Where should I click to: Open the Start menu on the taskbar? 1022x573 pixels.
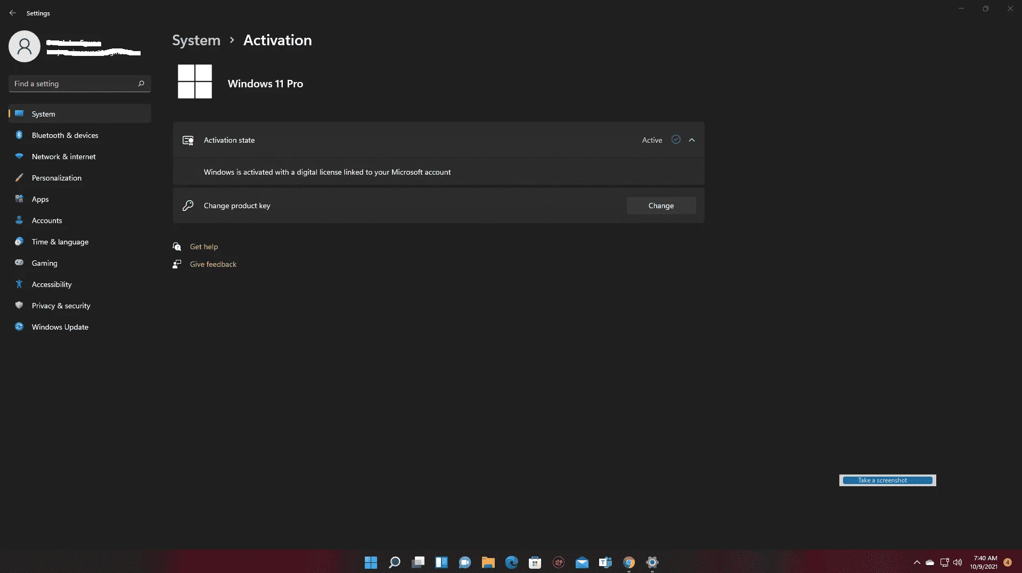pos(371,562)
